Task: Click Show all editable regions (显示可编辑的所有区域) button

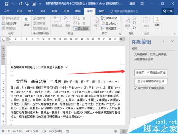Action: [151, 81]
